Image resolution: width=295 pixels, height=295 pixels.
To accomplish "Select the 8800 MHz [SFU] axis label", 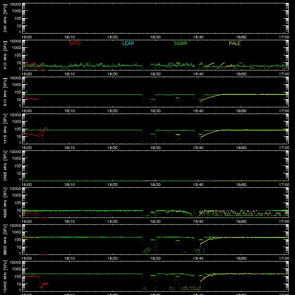I will pyautogui.click(x=5, y=240).
